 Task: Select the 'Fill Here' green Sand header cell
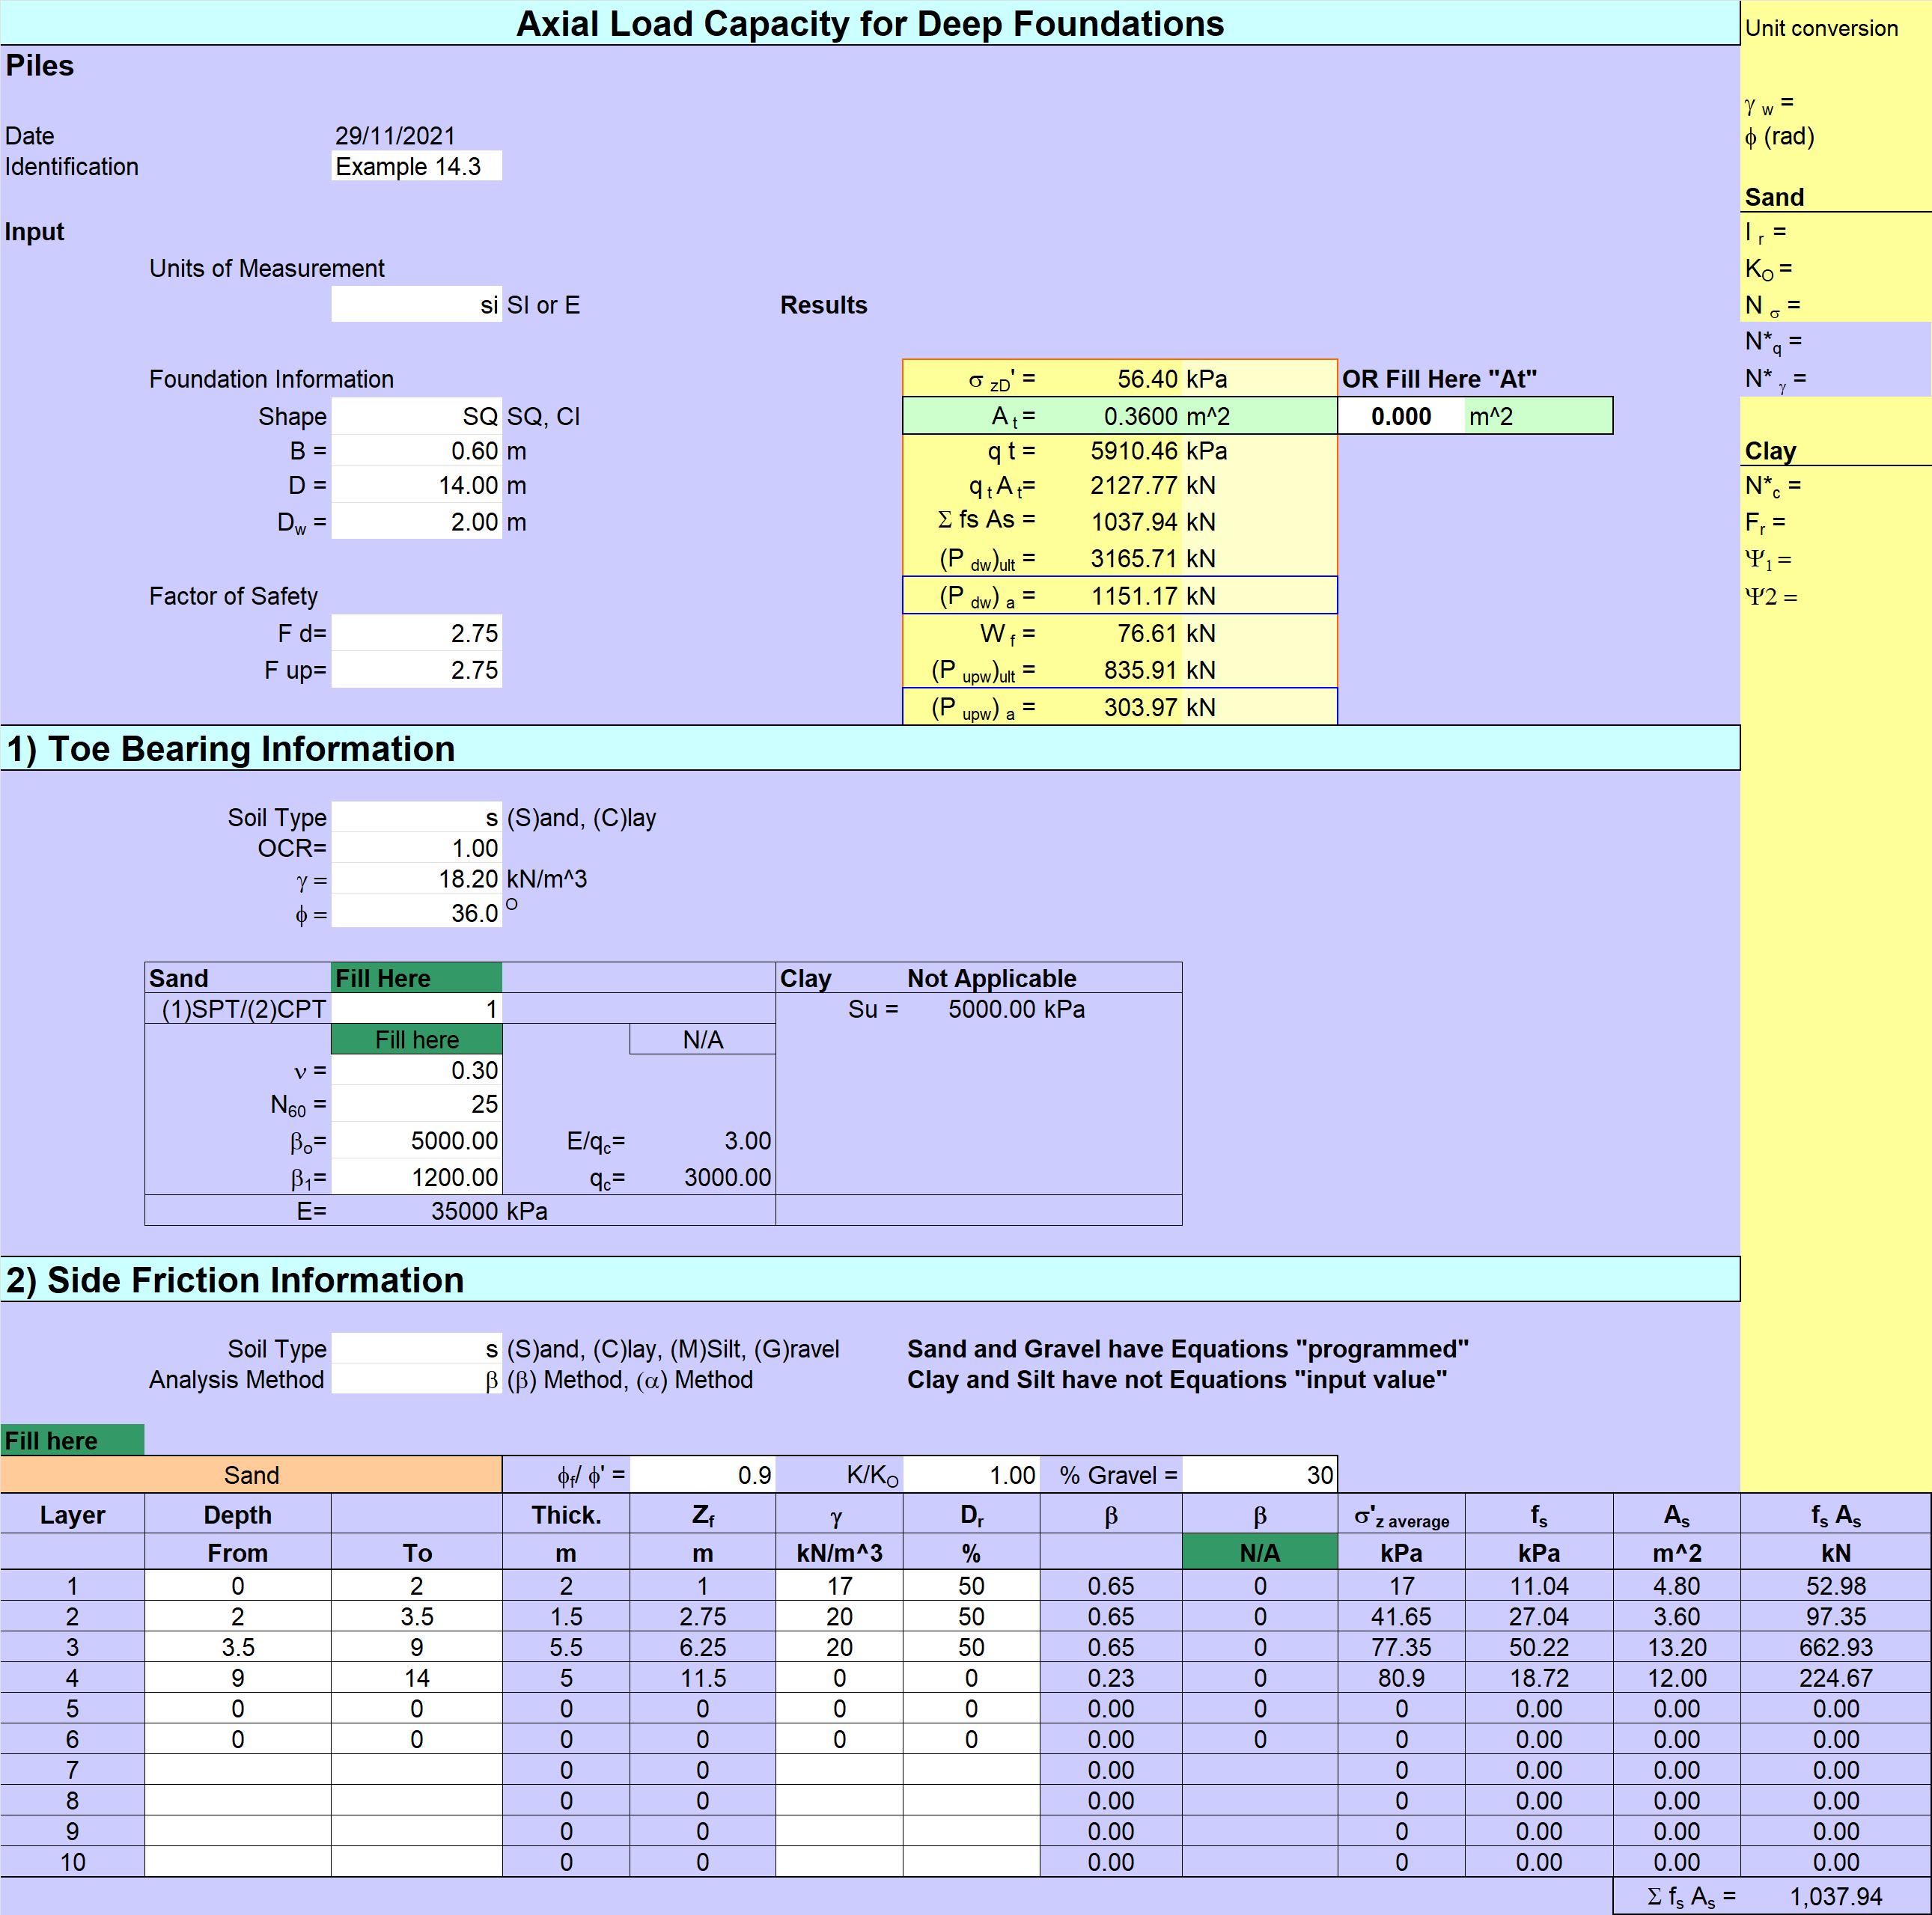(x=416, y=977)
